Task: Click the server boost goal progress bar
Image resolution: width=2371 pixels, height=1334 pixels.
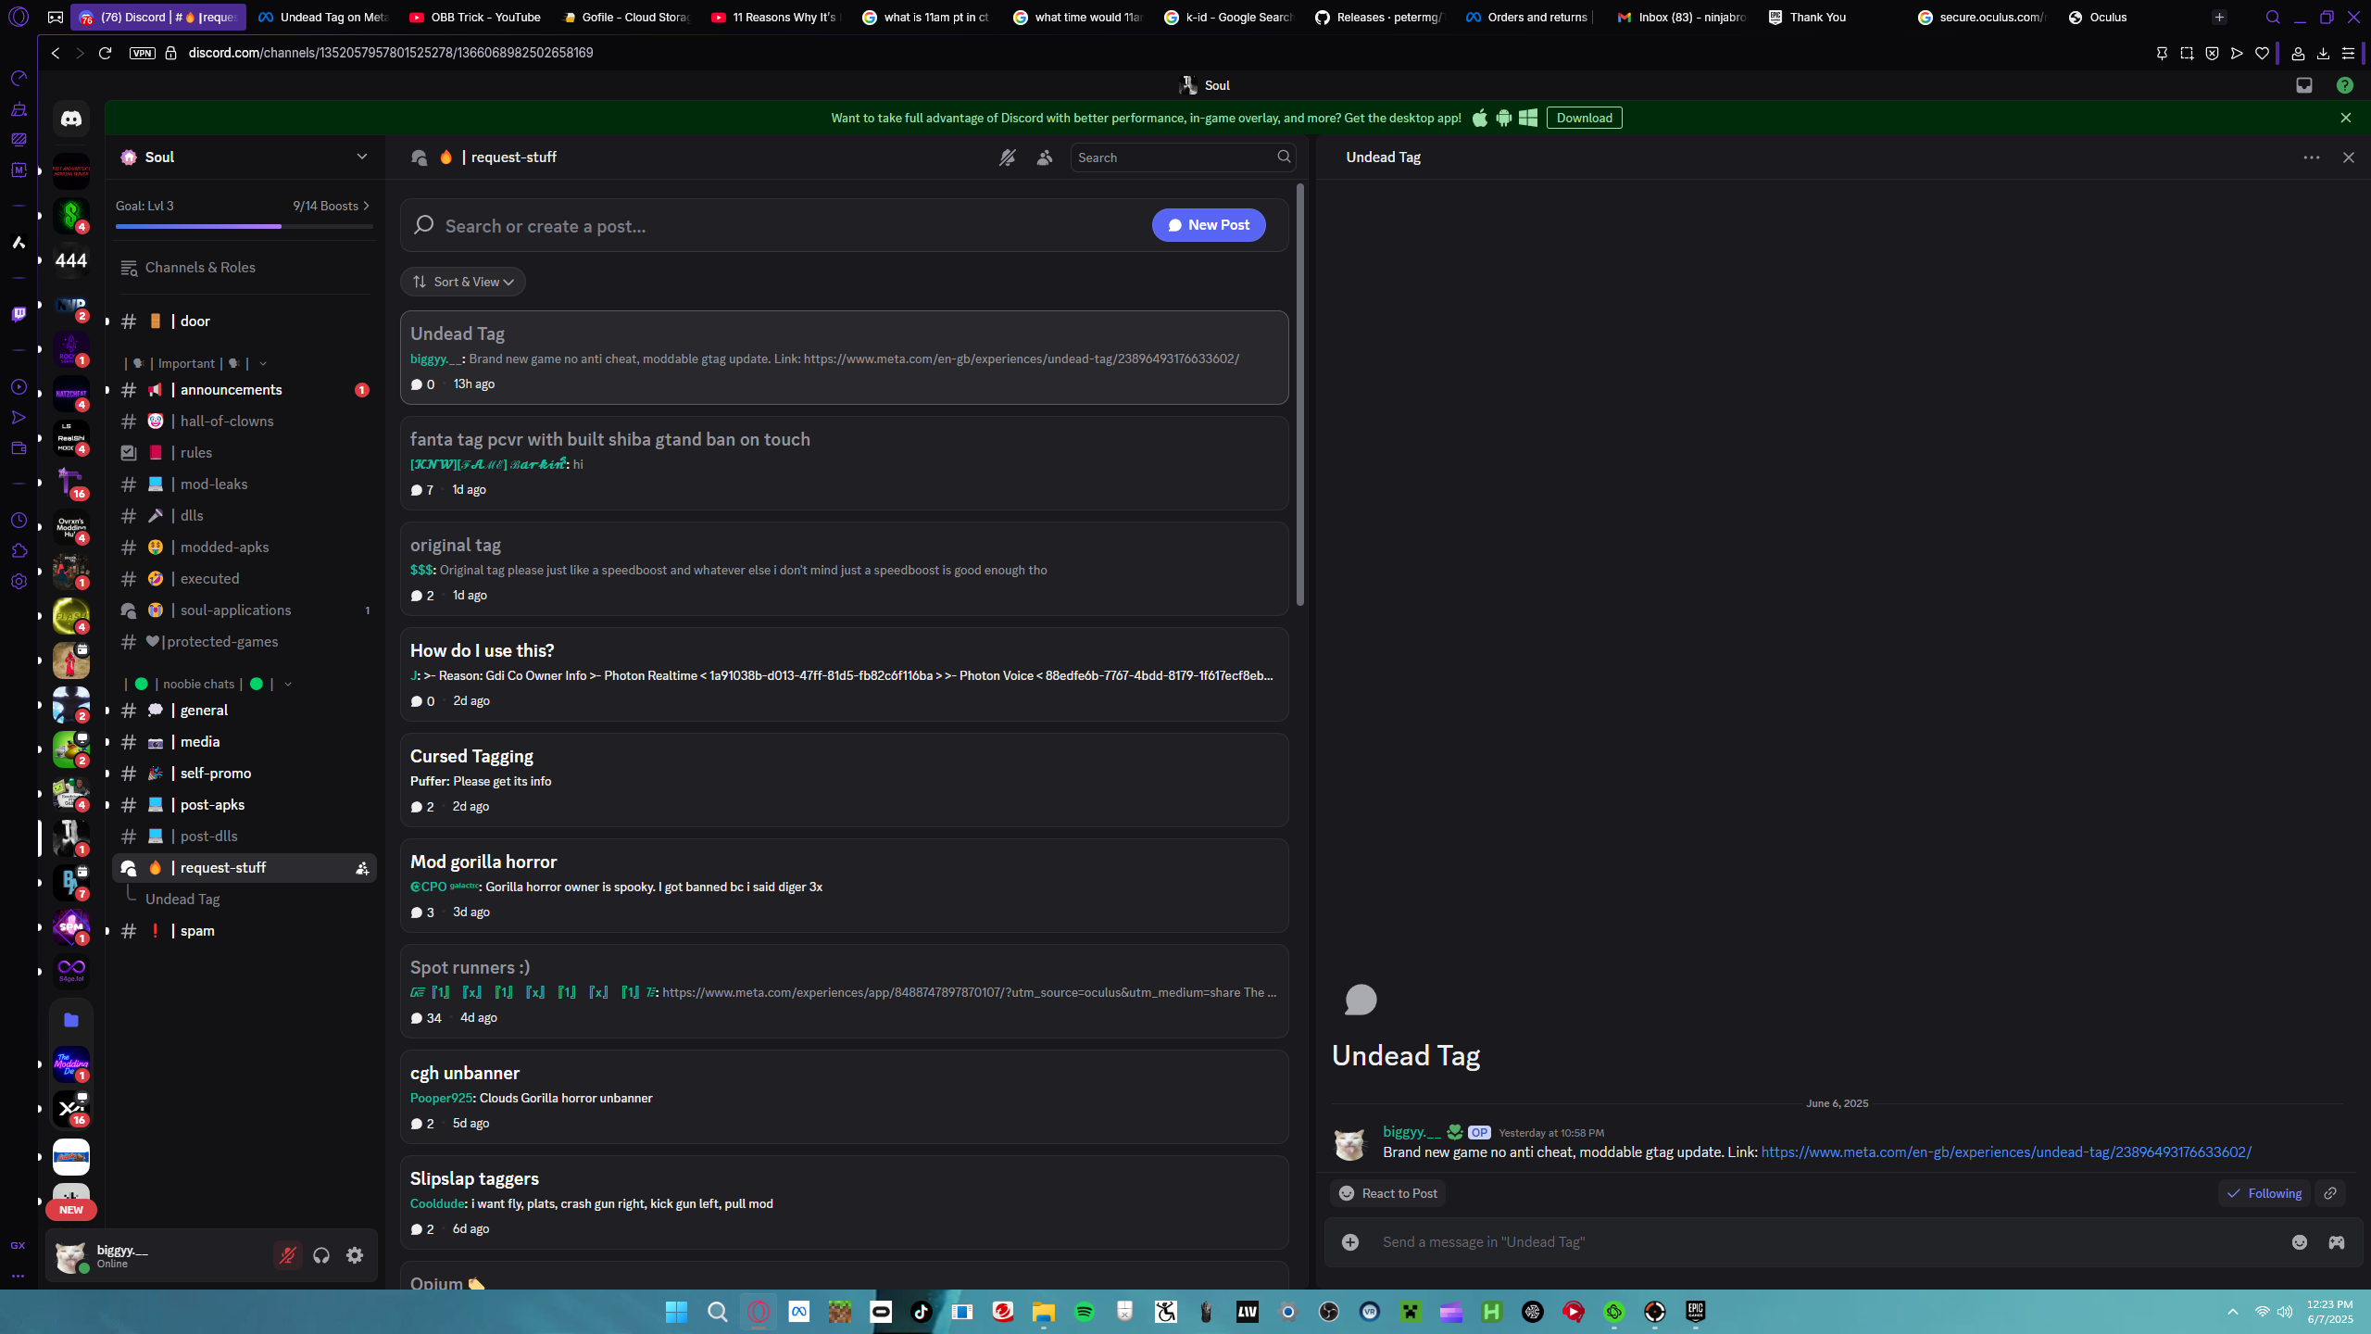Action: pyautogui.click(x=244, y=225)
